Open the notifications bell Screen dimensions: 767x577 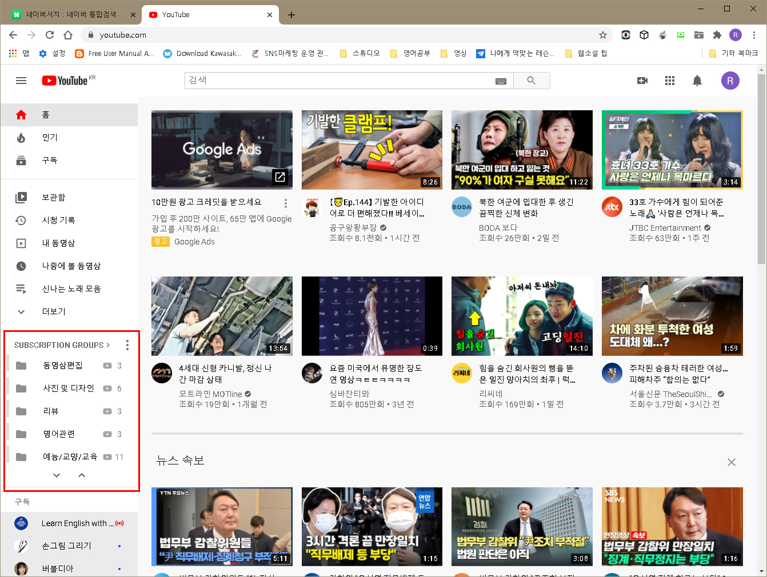pos(697,81)
